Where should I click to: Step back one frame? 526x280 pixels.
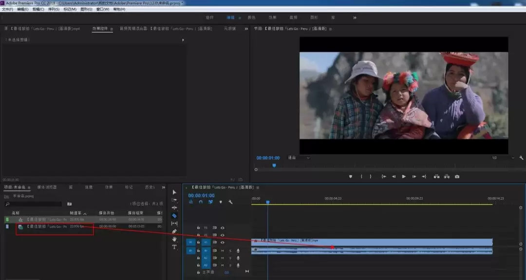coord(394,176)
